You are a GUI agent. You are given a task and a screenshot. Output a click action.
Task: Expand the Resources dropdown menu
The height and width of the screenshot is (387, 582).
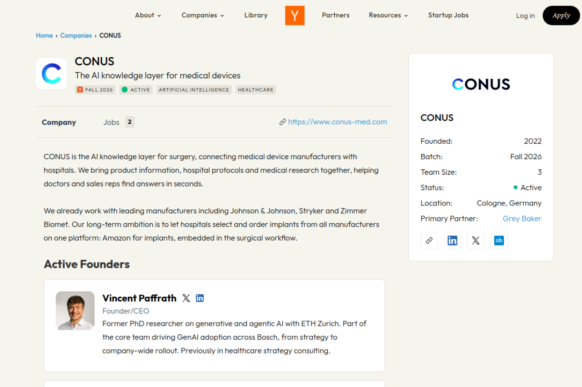click(x=388, y=15)
